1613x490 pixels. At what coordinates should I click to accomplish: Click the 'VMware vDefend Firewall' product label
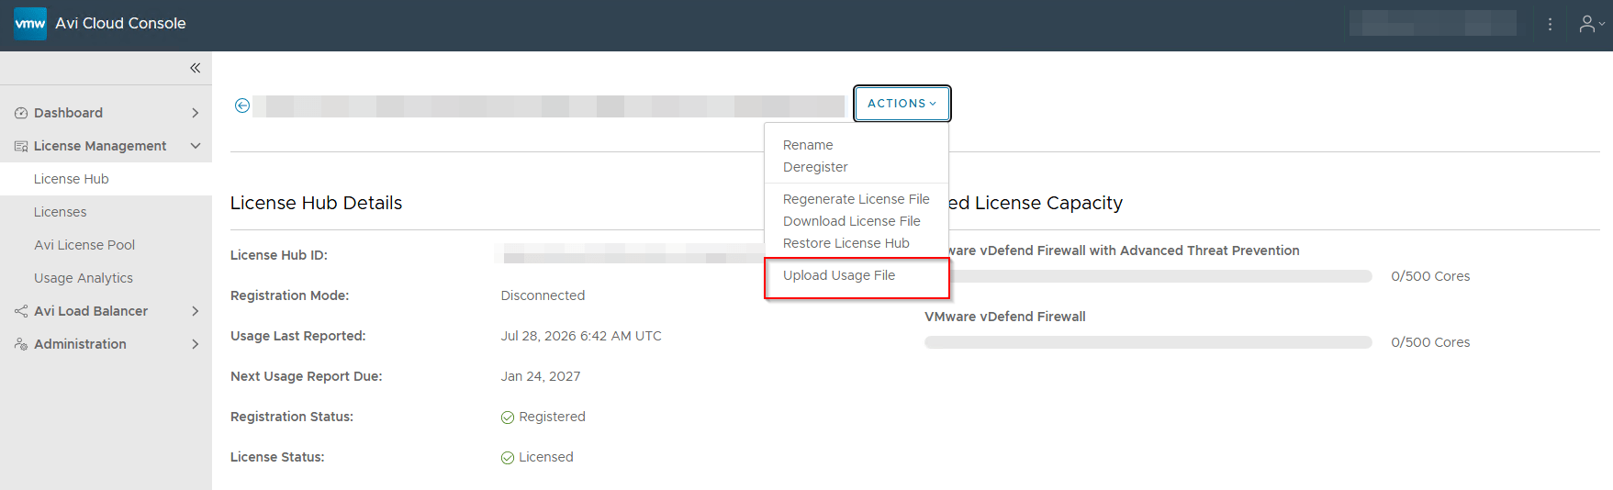(x=1005, y=317)
